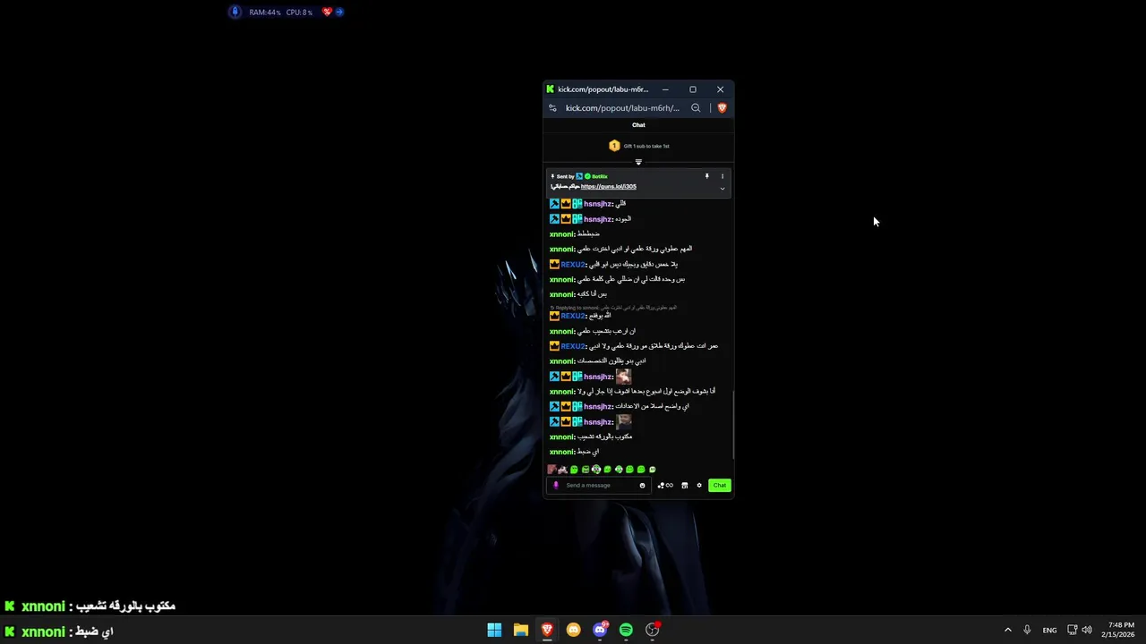Image resolution: width=1146 pixels, height=644 pixels.
Task: Open the second emote image posted by hsnsjhz
Action: tap(623, 421)
